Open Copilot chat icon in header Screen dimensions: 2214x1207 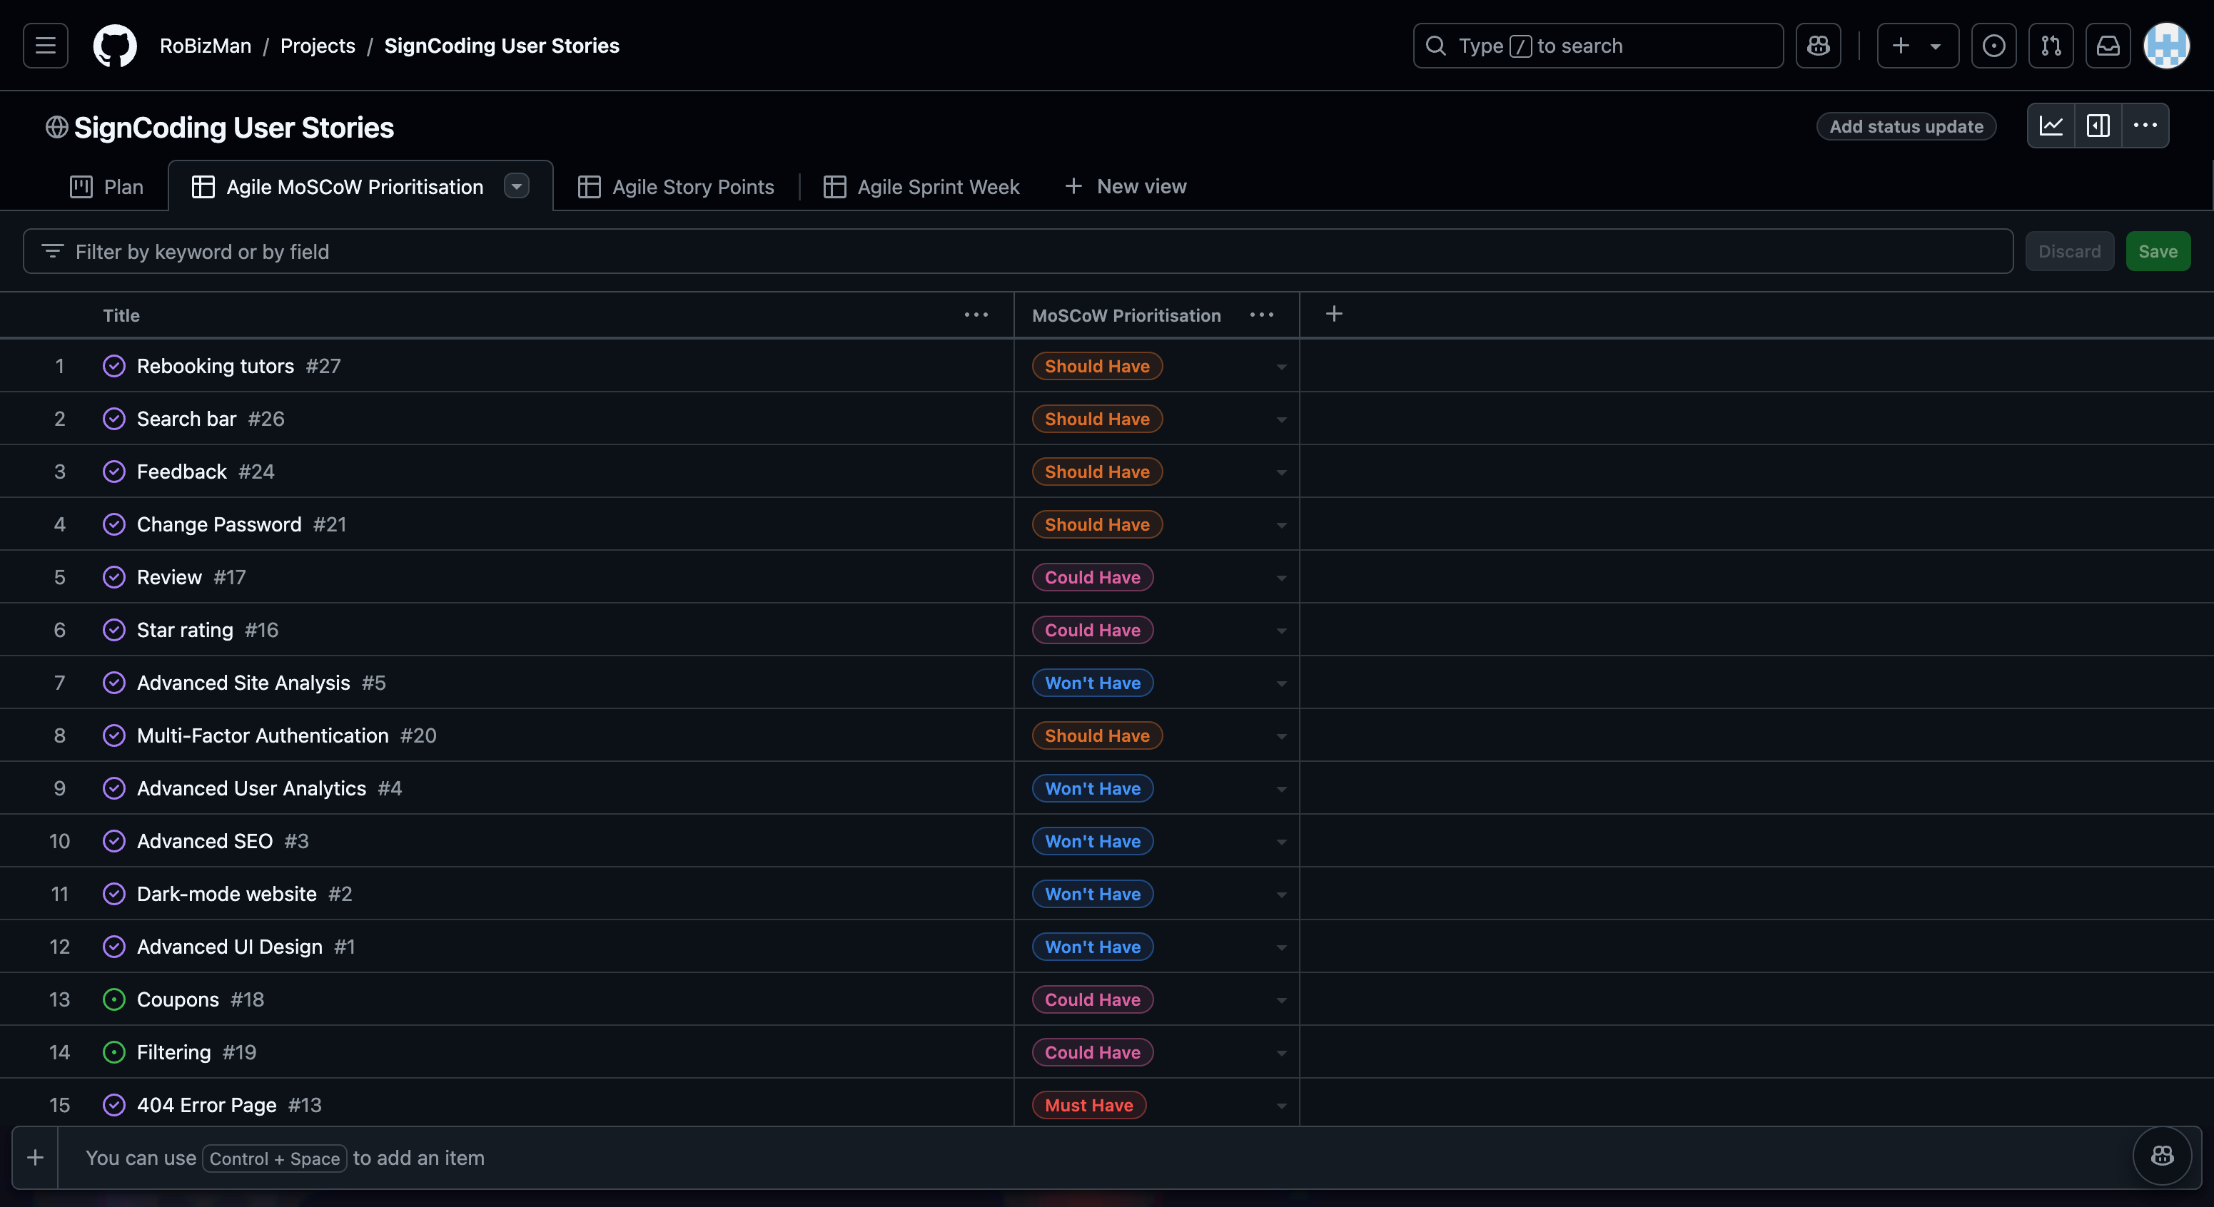1818,46
